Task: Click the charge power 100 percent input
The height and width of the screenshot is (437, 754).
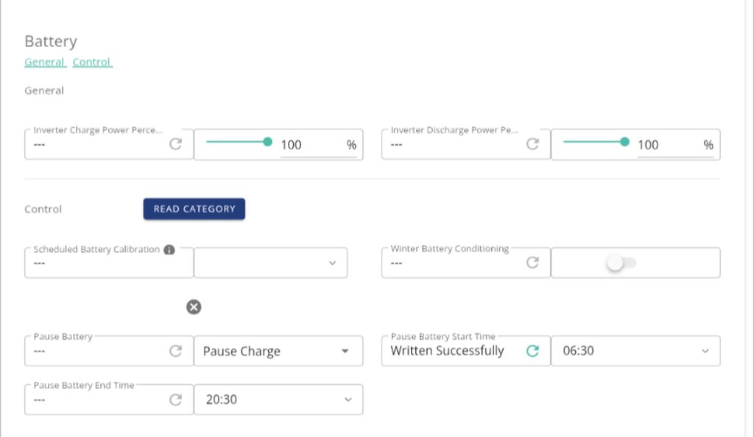Action: click(x=309, y=145)
